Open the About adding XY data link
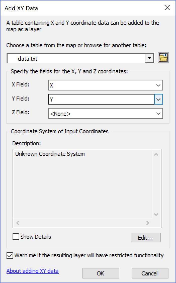Screen dimensions: 176x283 click(32, 271)
